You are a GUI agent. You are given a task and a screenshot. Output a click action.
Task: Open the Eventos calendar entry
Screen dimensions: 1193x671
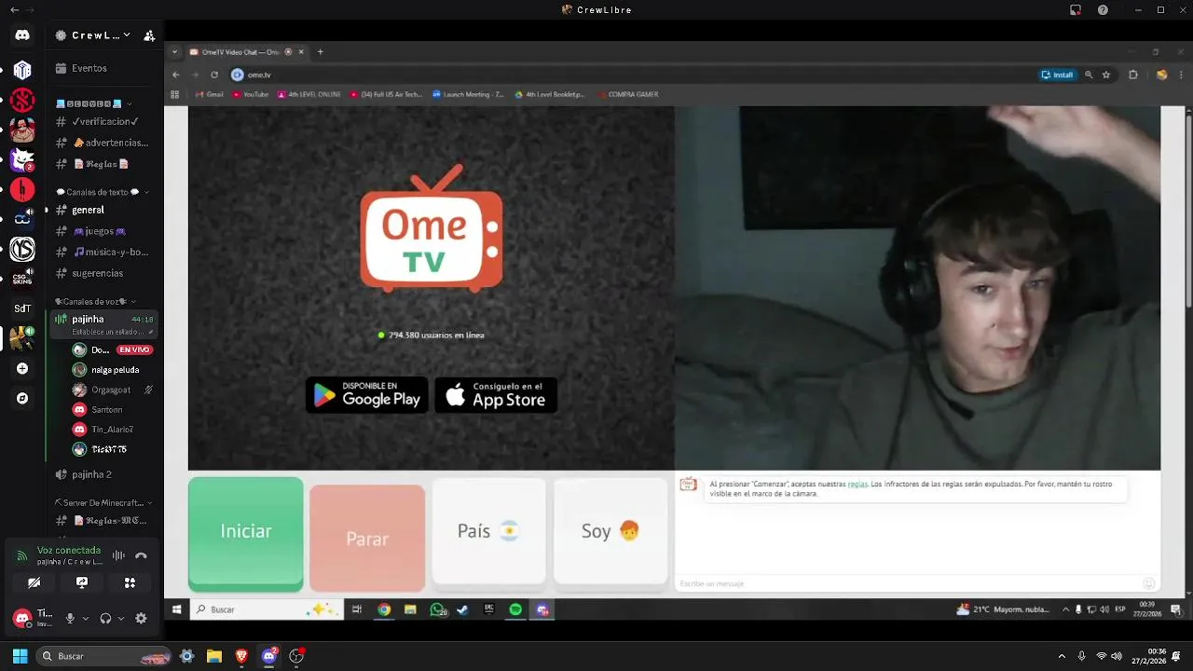point(89,68)
